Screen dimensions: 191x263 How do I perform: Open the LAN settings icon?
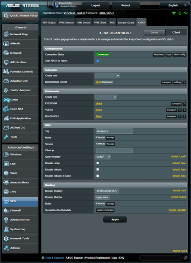point(6,164)
